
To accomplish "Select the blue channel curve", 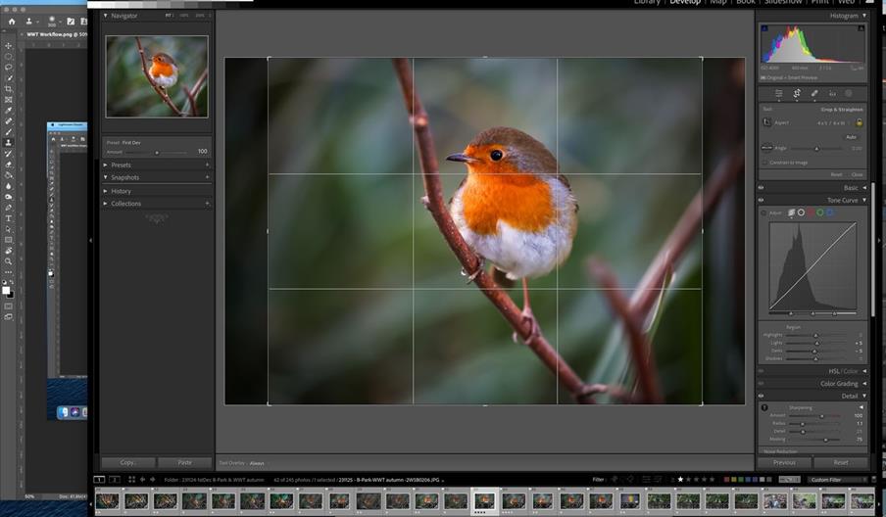I will (829, 212).
